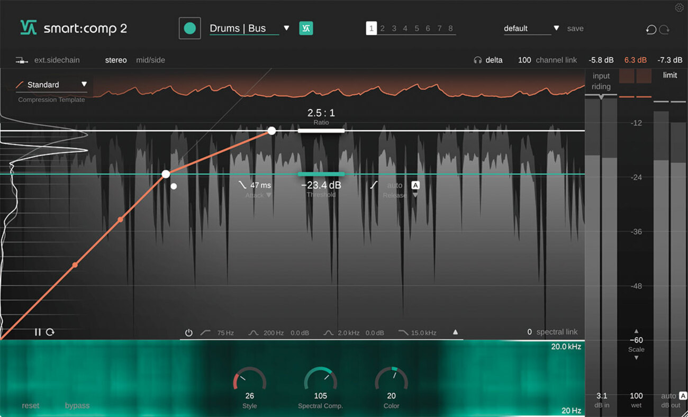Click the -23.4 dB threshold value

pyautogui.click(x=321, y=185)
